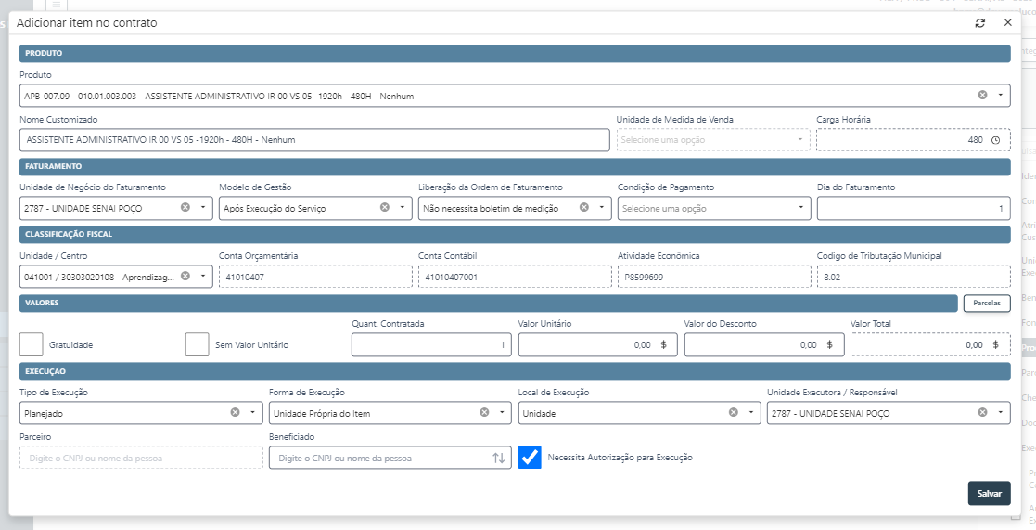Click into the Nome Customizado text field
The height and width of the screenshot is (530, 1036).
coord(313,140)
